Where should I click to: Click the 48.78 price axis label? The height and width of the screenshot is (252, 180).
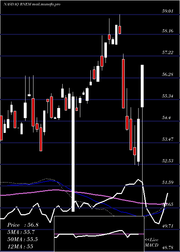167,248
